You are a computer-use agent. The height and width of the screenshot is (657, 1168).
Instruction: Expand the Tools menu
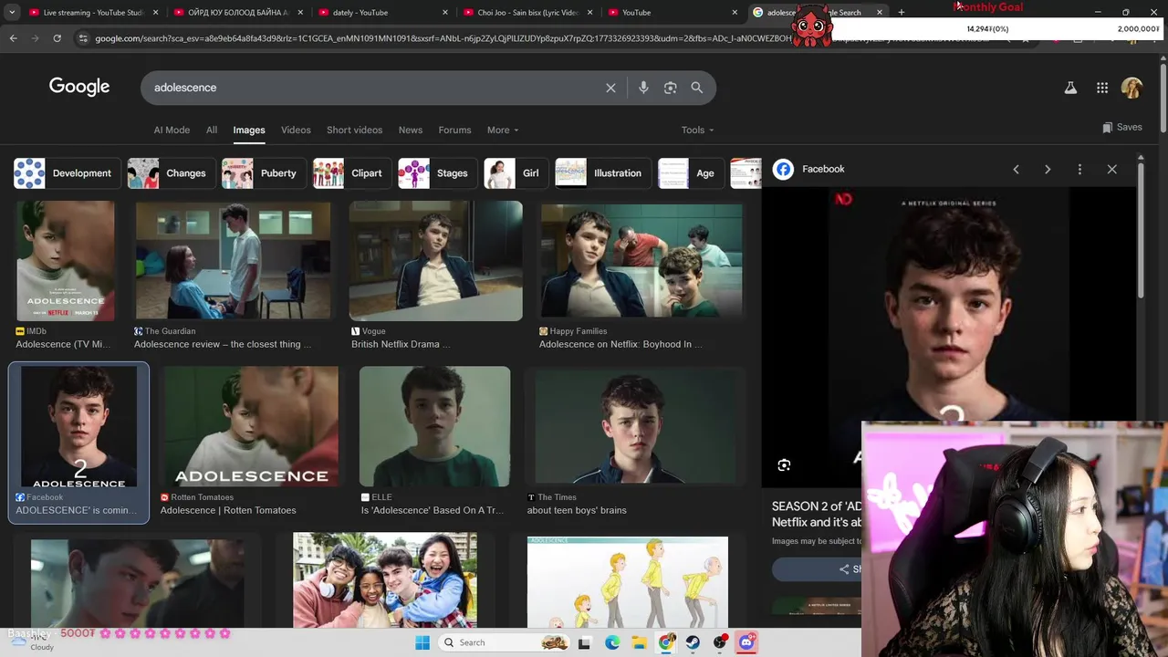(697, 130)
